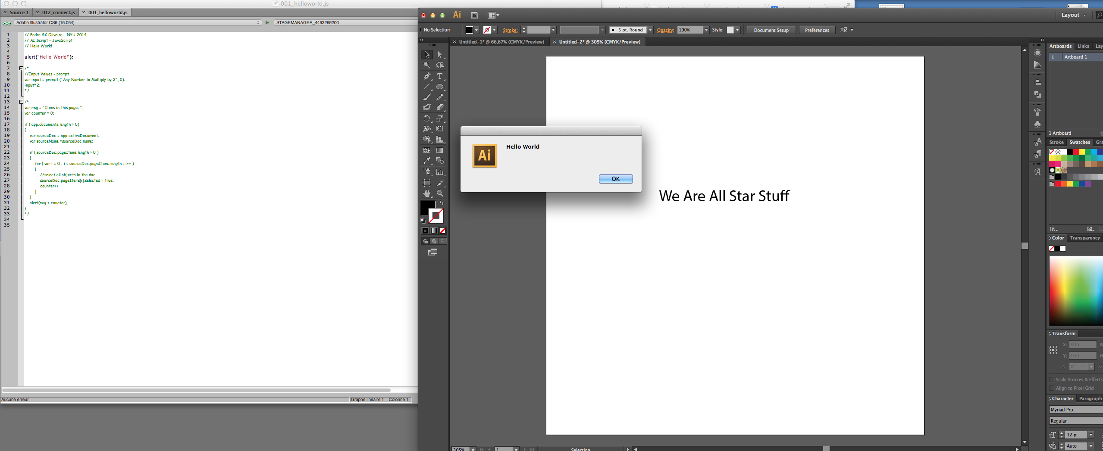Switch to the Transparency panel tab
Viewport: 1103px width, 451px height.
(x=1084, y=238)
